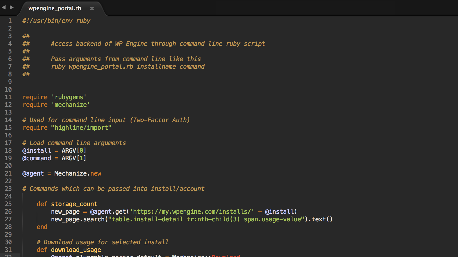Click the storage_count method name
Image resolution: width=458 pixels, height=257 pixels.
(x=74, y=204)
